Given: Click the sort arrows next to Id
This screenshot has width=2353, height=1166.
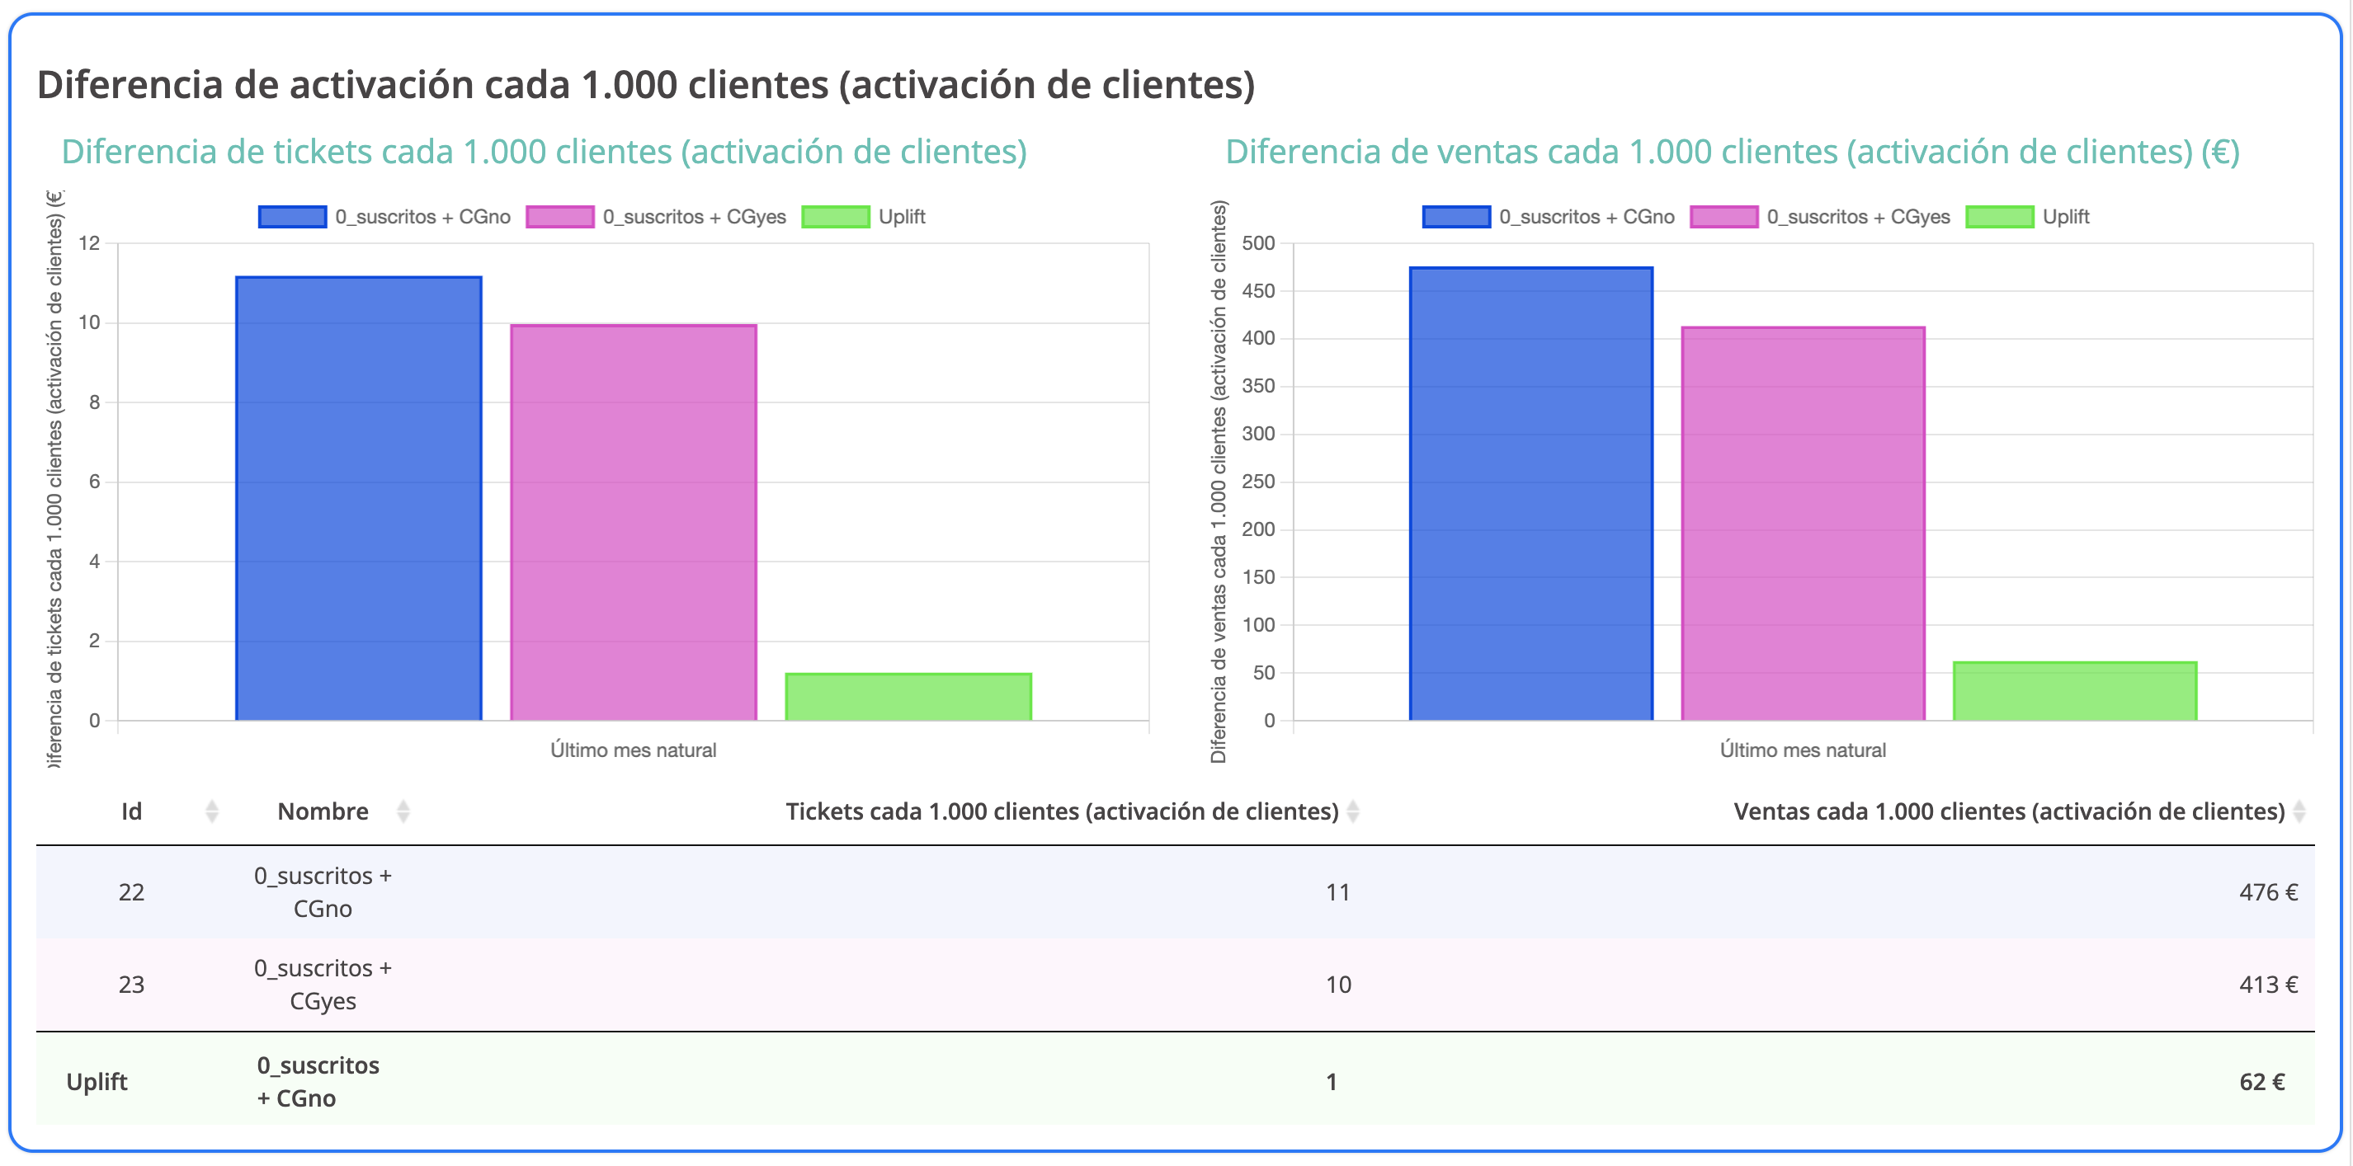Looking at the screenshot, I should [212, 811].
